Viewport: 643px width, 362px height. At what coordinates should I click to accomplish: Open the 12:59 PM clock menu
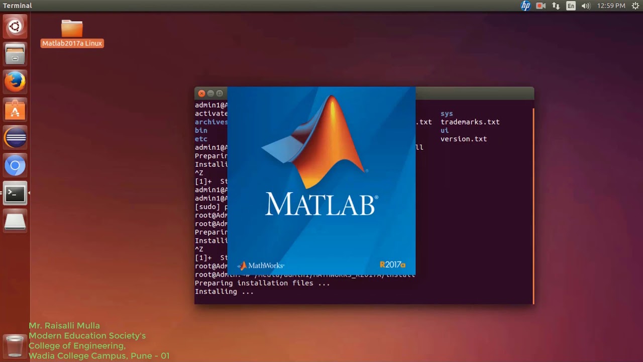coord(611,6)
